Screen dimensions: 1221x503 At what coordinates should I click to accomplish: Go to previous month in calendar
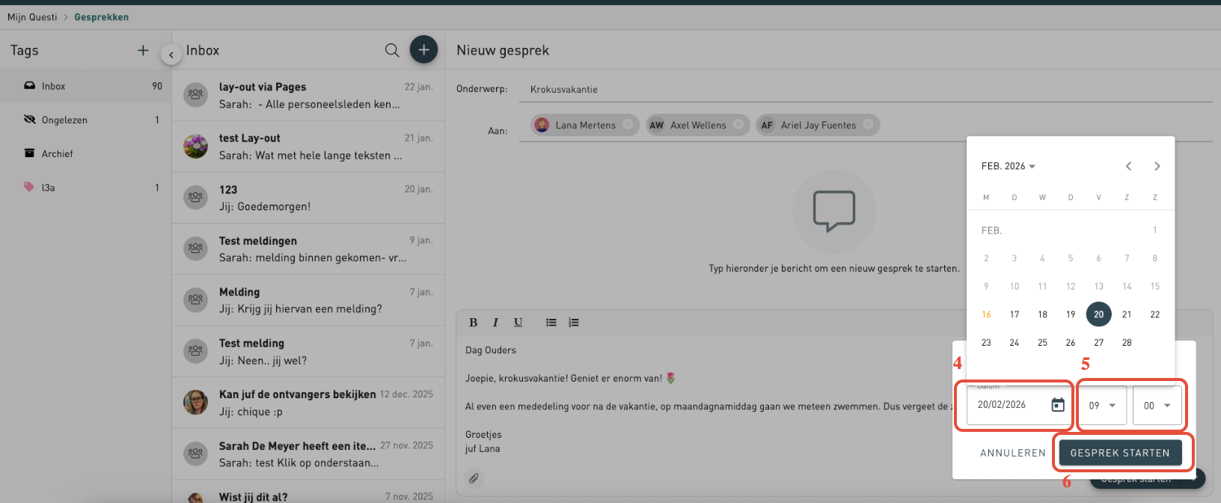1128,166
